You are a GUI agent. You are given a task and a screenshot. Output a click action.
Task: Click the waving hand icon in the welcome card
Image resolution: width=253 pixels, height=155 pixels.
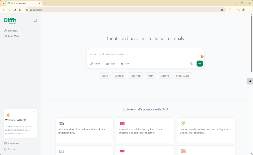[8, 115]
